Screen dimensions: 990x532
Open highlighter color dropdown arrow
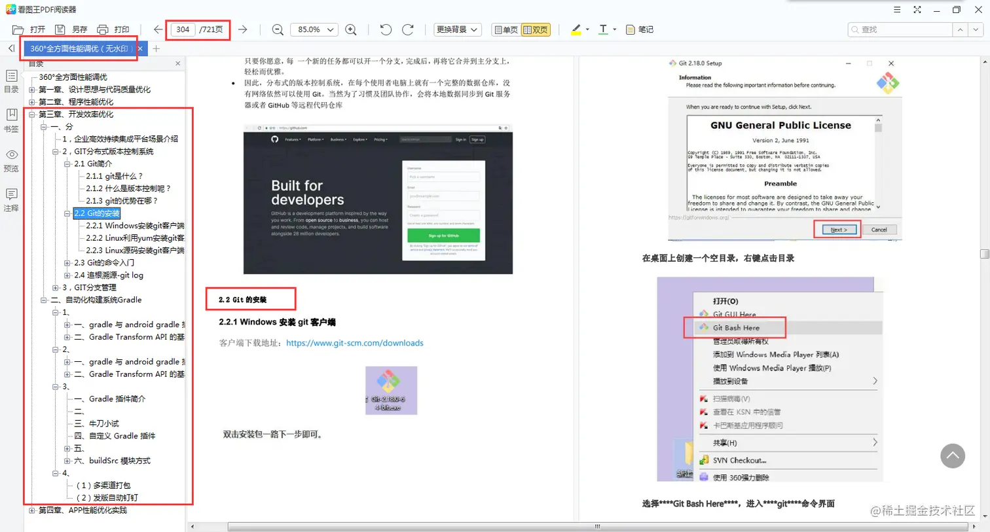(587, 29)
